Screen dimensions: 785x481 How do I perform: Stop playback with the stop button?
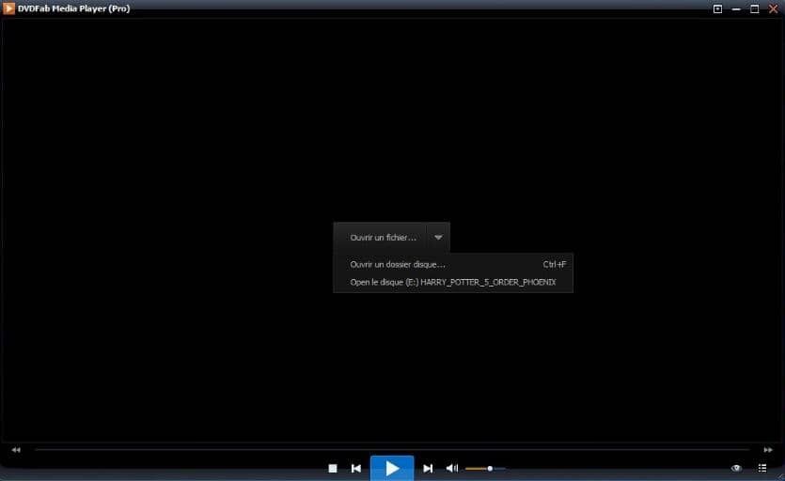click(x=333, y=469)
